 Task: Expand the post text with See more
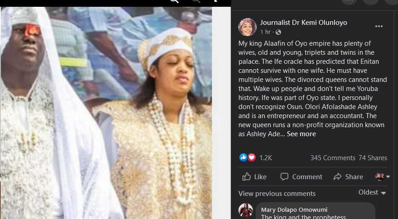click(x=301, y=134)
